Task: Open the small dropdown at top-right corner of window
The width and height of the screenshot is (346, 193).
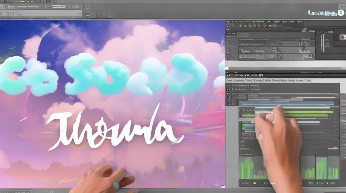Action: (342, 6)
